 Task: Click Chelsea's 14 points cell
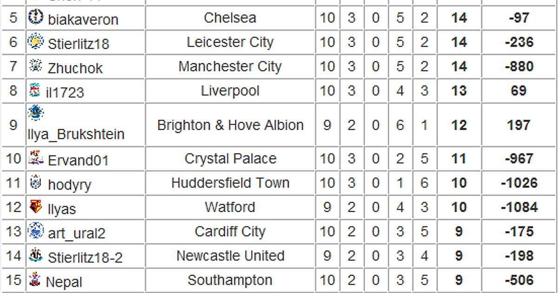(x=459, y=18)
